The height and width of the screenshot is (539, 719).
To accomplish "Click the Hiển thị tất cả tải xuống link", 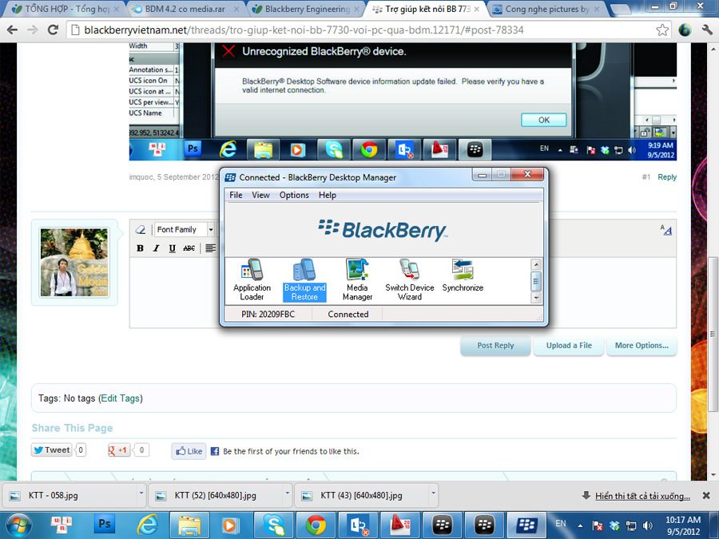I will 642,496.
